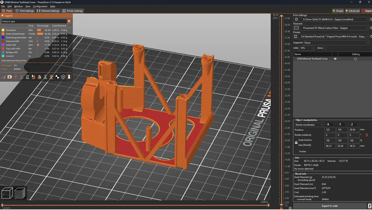
Task: Select the Advanced mode button
Action: tap(352, 11)
